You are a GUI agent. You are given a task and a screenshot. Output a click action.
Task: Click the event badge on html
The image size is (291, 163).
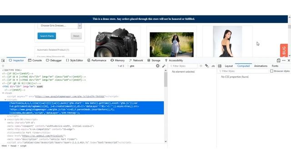point(40,86)
